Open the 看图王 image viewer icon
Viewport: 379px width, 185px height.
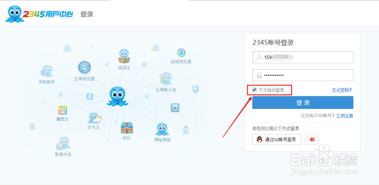click(x=63, y=110)
